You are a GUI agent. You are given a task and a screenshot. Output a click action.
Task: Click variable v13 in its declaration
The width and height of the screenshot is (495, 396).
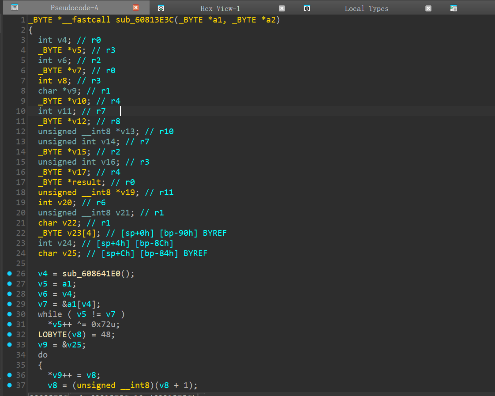coord(127,132)
